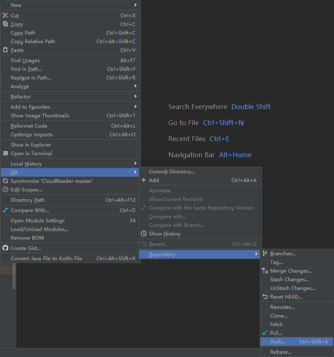The image size is (334, 357).
Task: Click the clock icon beside Show History
Action: click(x=144, y=233)
